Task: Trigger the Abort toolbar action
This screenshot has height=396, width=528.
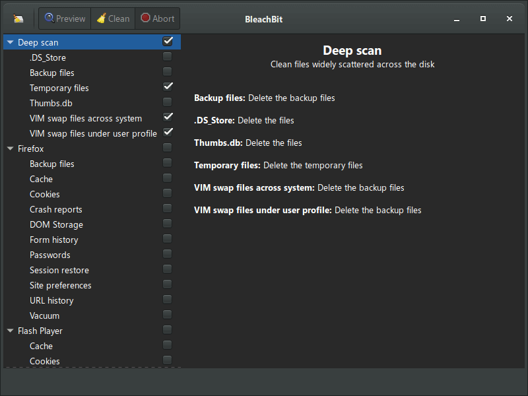Action: click(x=157, y=18)
